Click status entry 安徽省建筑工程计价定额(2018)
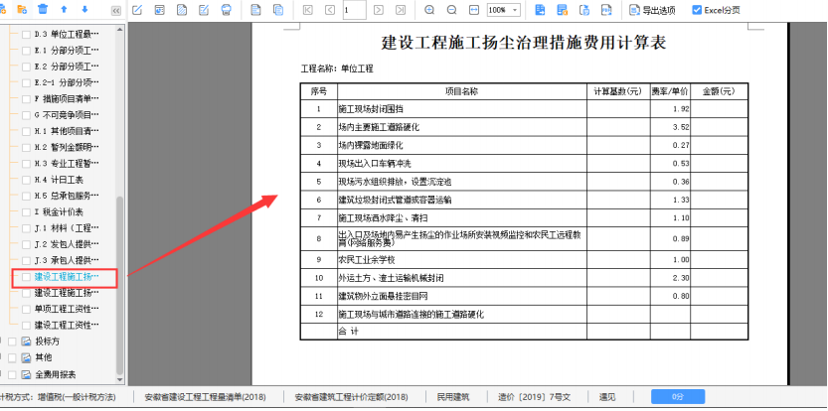Image resolution: width=828 pixels, height=411 pixels. coord(351,397)
